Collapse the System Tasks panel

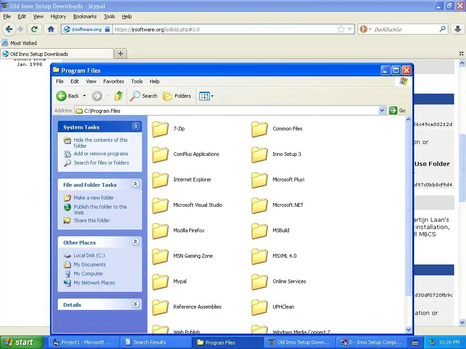click(136, 126)
